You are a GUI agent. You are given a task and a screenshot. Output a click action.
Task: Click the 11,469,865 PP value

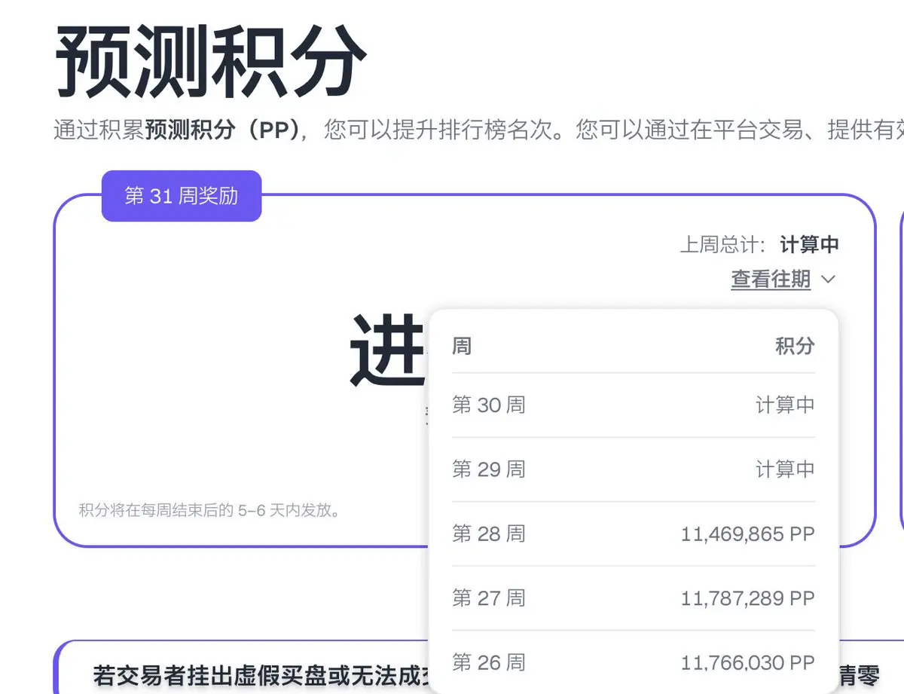tap(748, 534)
